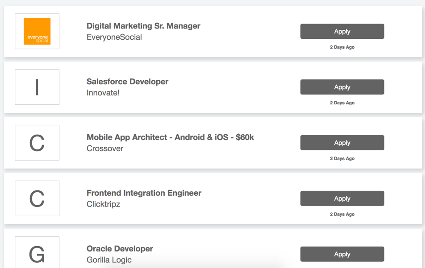425x268 pixels.
Task: Apply to the Mobile App Architect job
Action: point(342,143)
